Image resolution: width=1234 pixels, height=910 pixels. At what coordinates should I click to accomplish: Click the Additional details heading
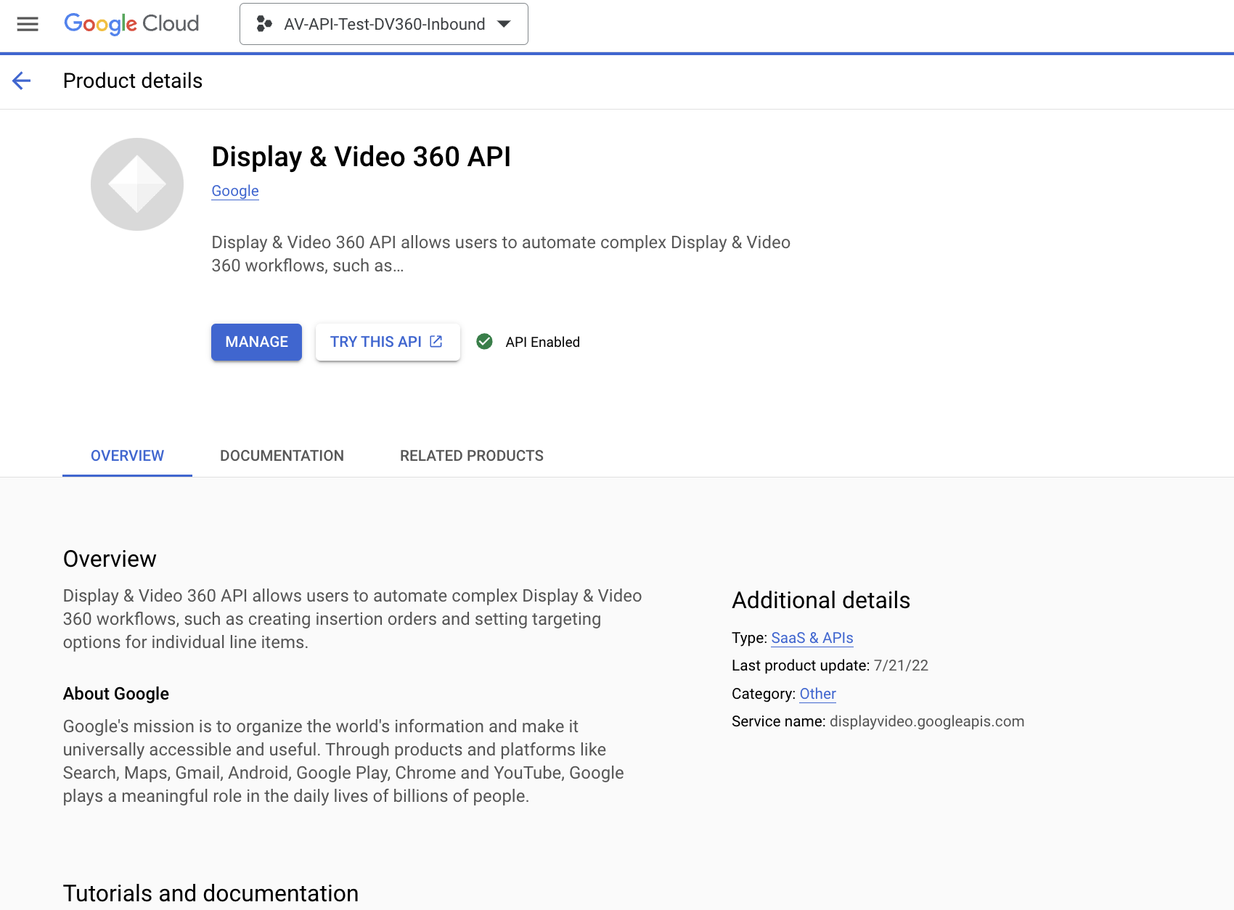pos(821,600)
